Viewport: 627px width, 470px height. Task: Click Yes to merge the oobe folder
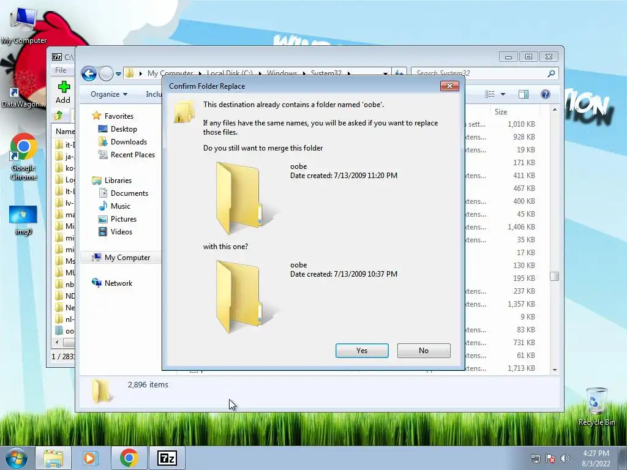(x=362, y=351)
